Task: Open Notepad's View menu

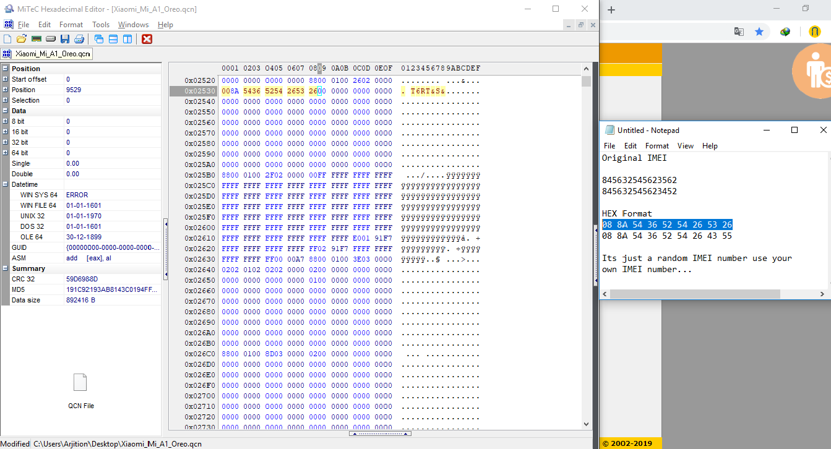Action: click(686, 146)
